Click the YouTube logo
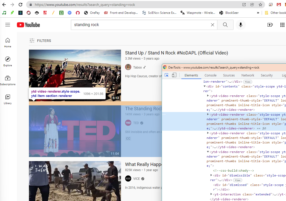 click(x=28, y=25)
